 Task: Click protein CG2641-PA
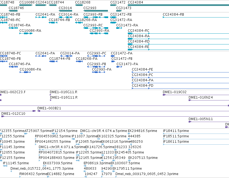point(45,53)
